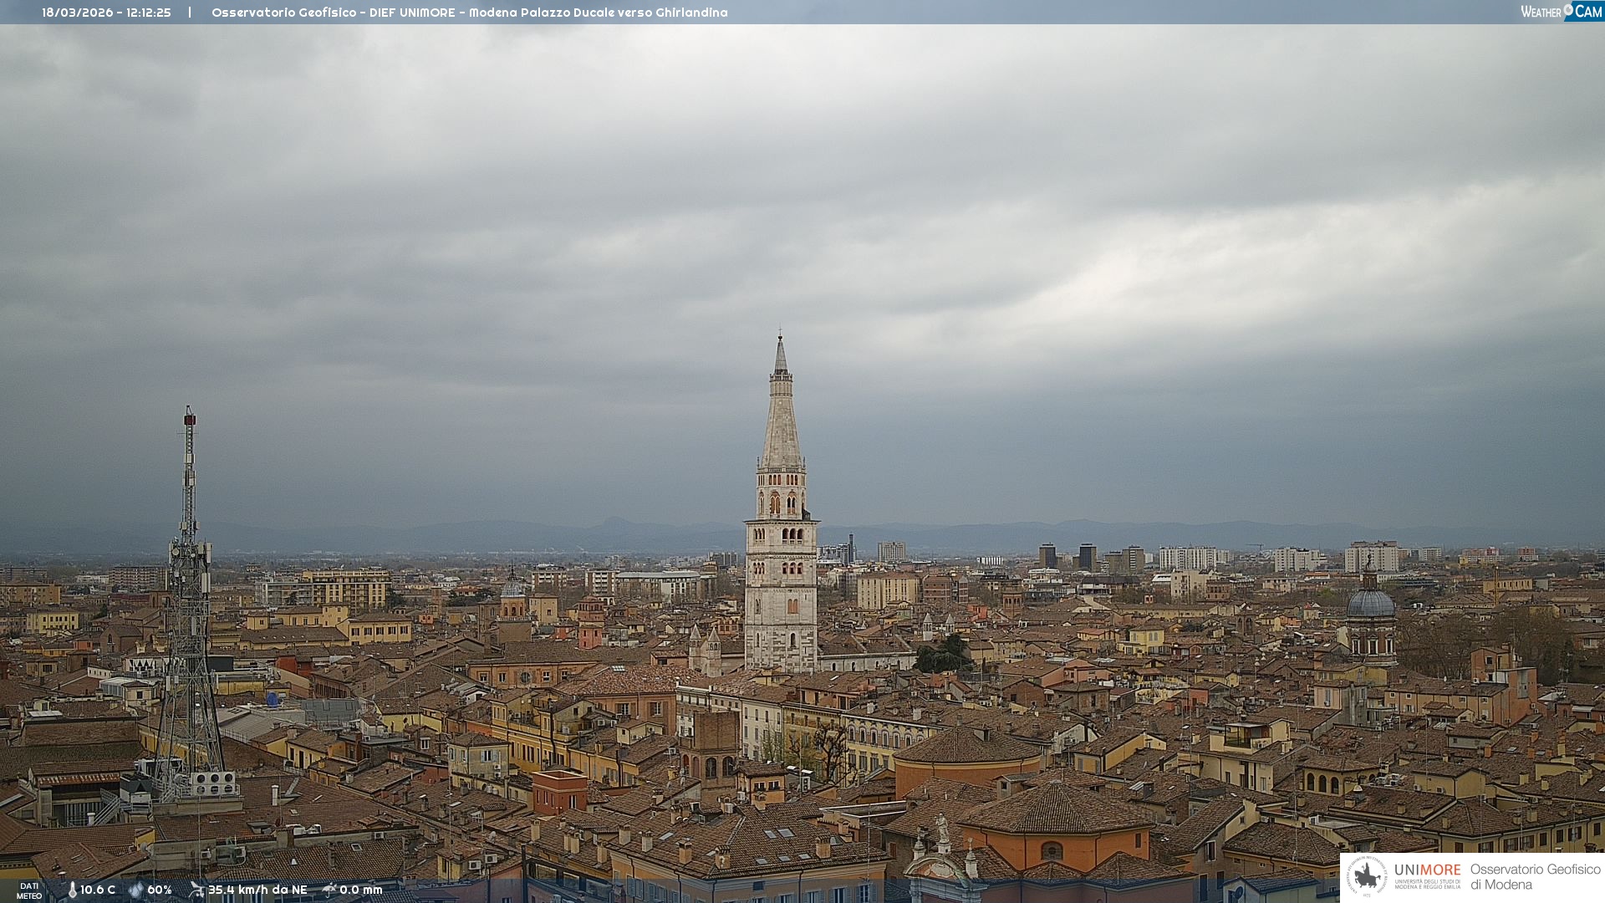Image resolution: width=1605 pixels, height=903 pixels.
Task: Click the 0.0 mm rainfall reading
Action: coord(360,890)
